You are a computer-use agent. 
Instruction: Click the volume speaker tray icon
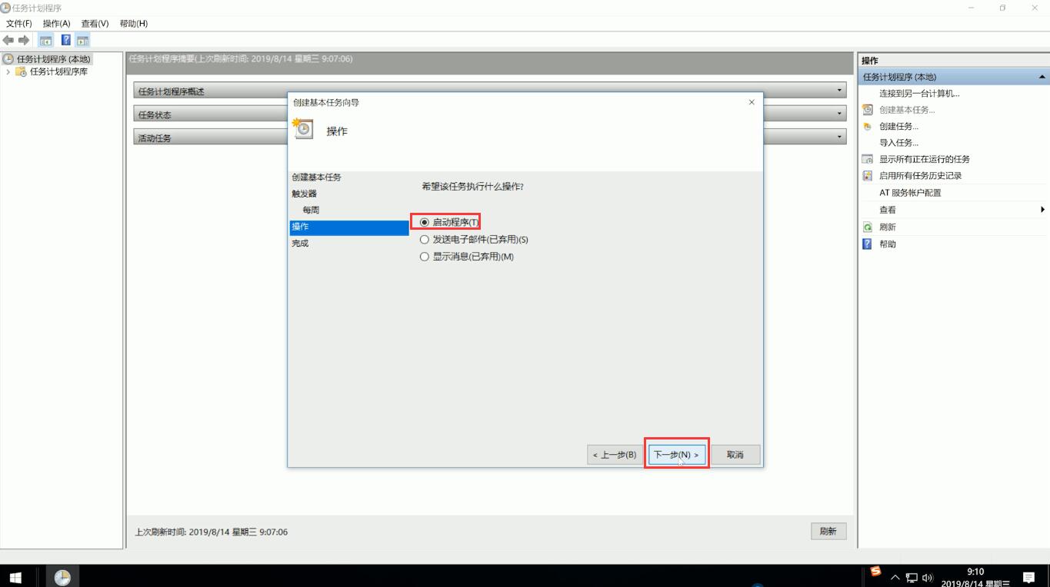927,578
